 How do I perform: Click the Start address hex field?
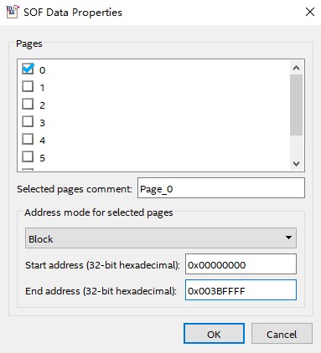tap(241, 264)
